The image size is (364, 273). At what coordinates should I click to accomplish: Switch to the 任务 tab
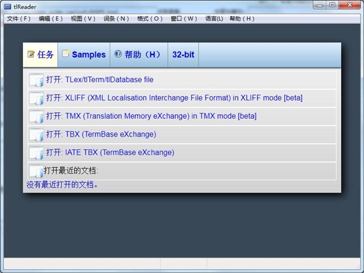41,55
